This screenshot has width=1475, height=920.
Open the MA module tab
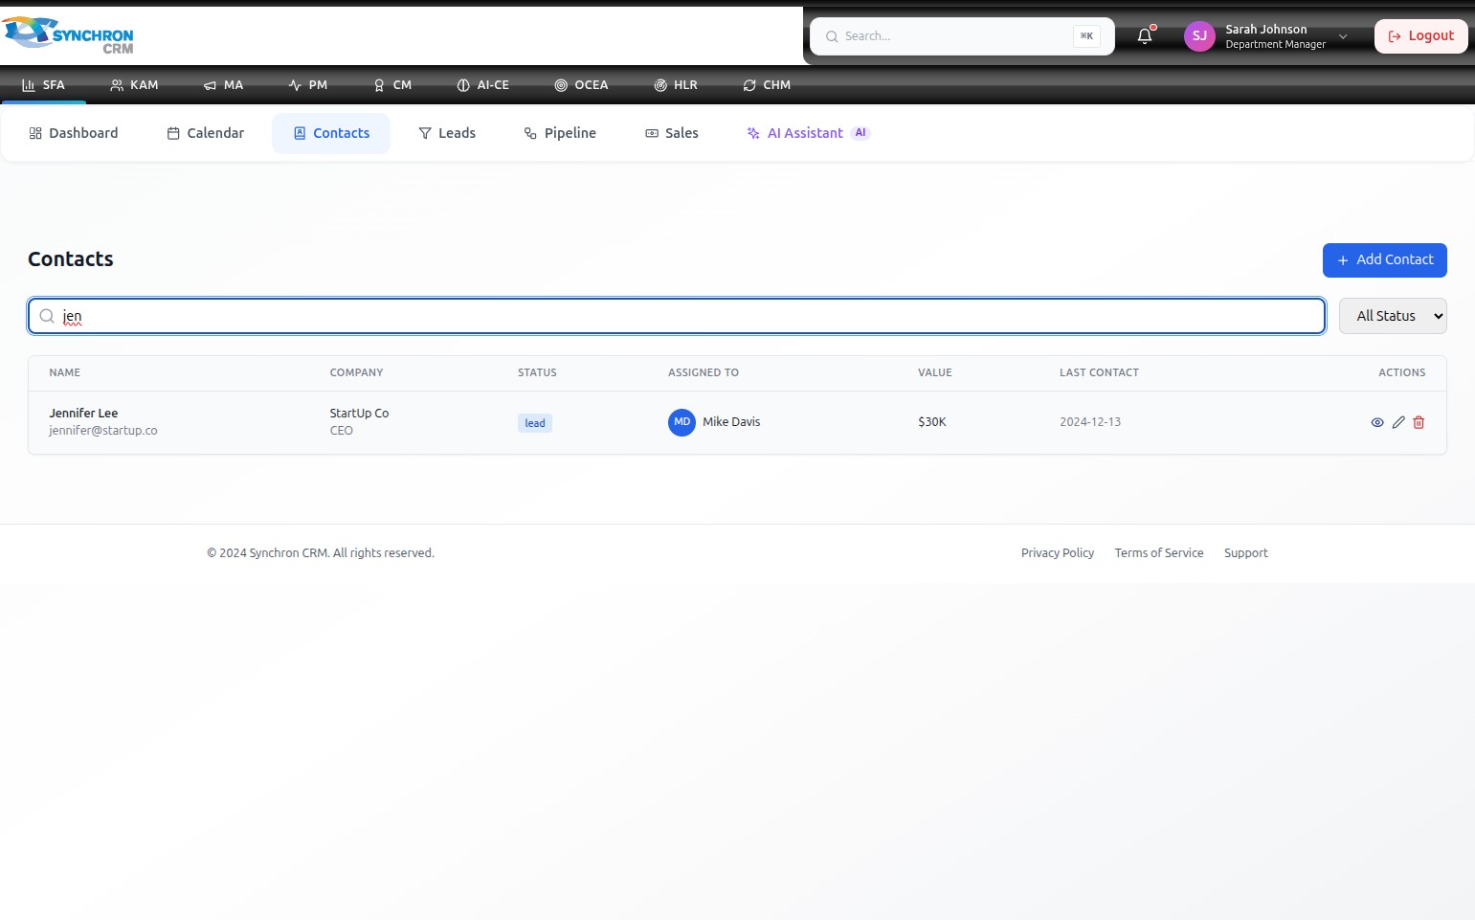point(223,85)
